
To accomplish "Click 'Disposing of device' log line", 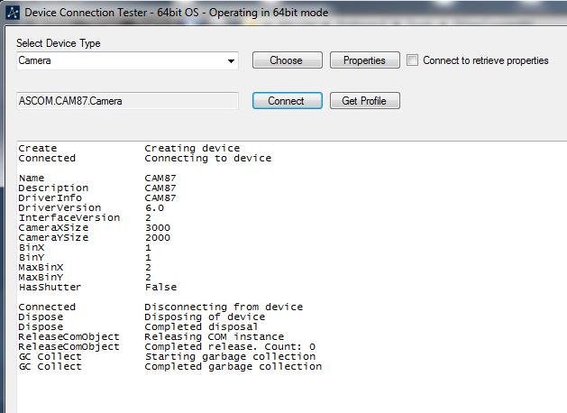I will point(205,317).
